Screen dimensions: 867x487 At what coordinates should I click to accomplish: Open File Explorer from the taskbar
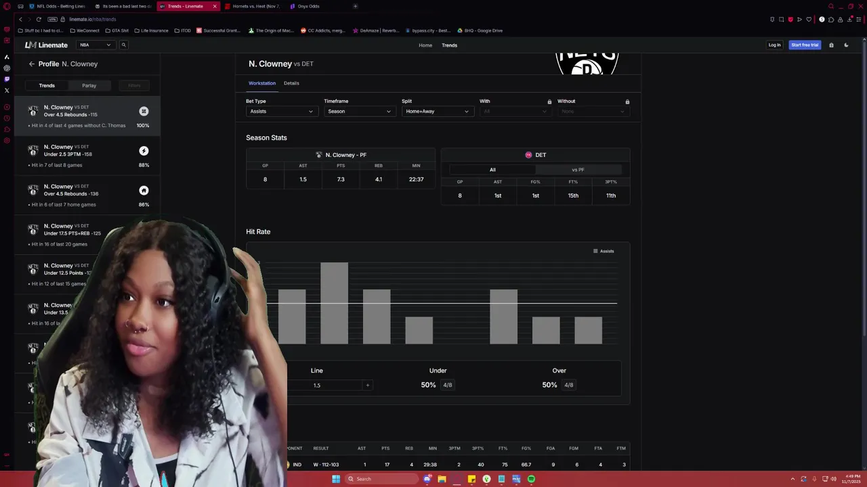click(x=442, y=479)
